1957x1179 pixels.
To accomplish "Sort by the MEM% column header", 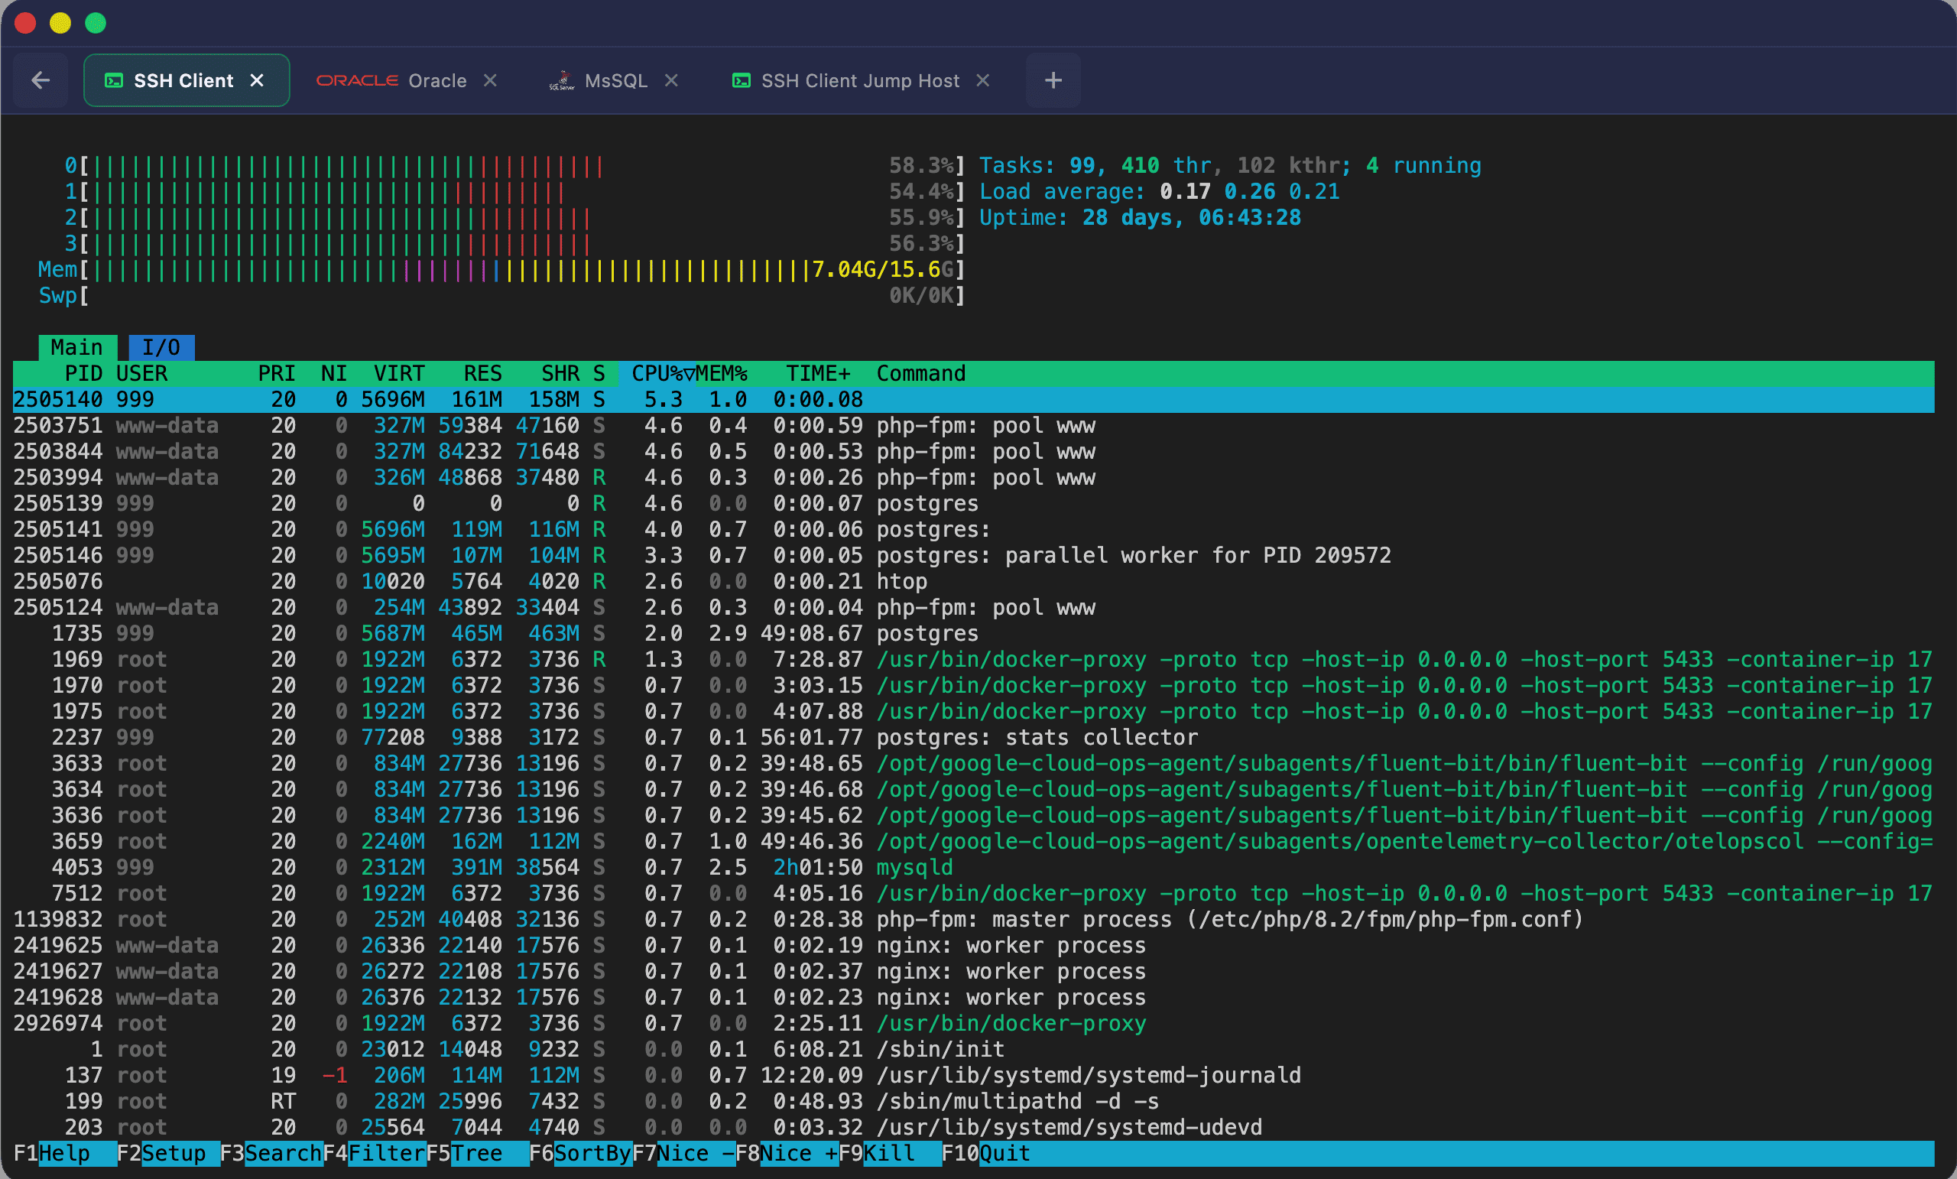I will (x=722, y=373).
